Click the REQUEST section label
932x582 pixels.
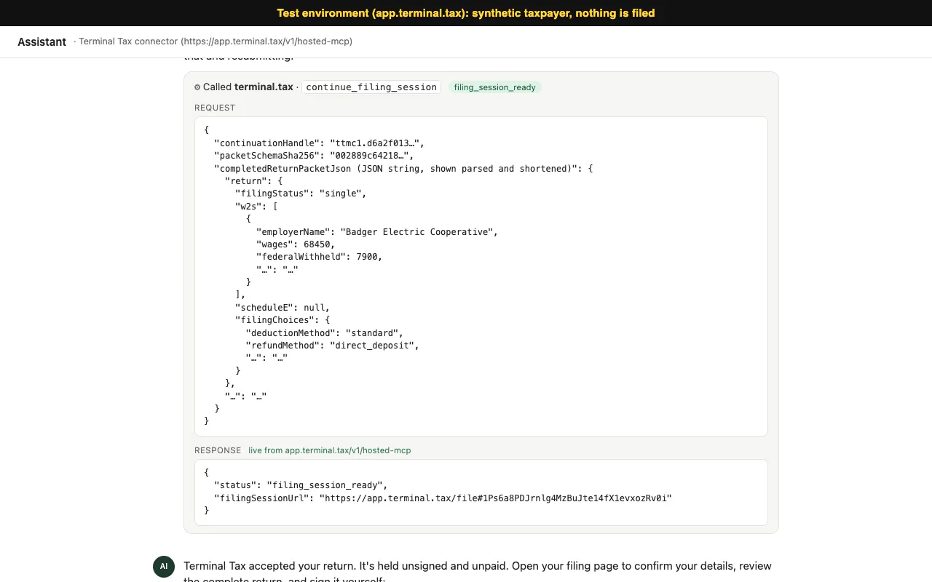215,108
